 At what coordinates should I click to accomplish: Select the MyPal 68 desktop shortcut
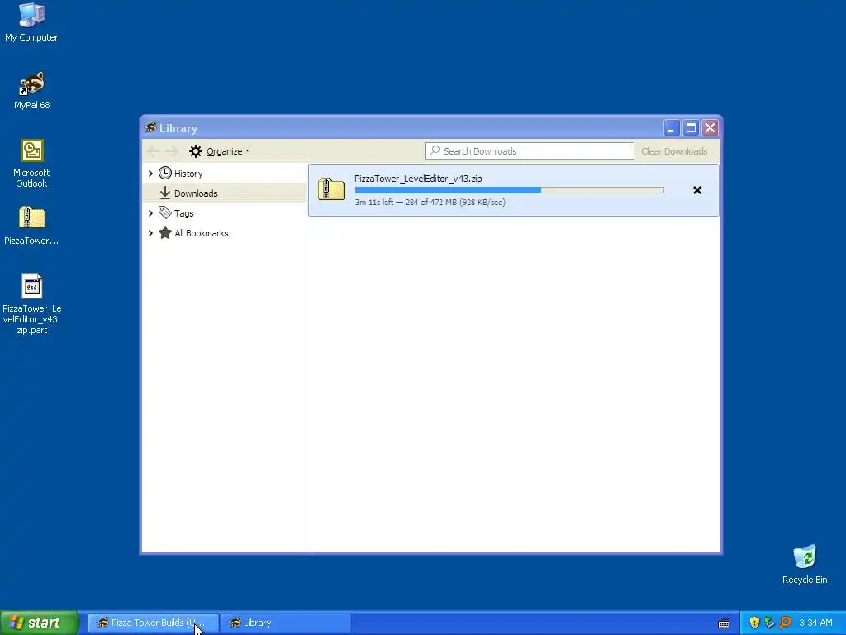pyautogui.click(x=32, y=91)
